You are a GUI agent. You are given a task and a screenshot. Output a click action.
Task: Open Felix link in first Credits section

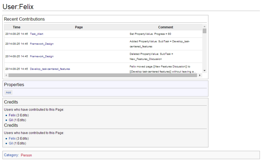pyautogui.click(x=12, y=115)
